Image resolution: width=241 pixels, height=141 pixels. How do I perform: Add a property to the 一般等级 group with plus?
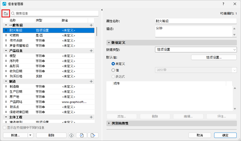pyautogui.click(x=91, y=25)
